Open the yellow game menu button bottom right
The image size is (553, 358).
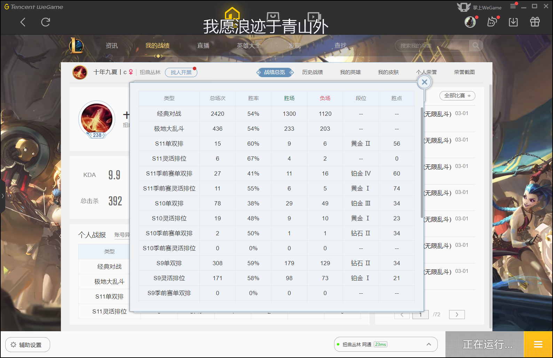point(538,344)
